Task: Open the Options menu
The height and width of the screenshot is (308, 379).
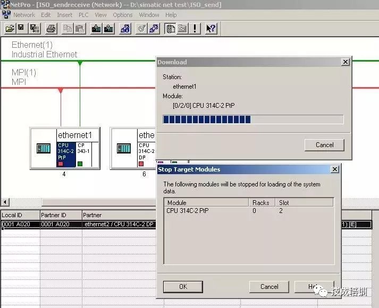Action: coord(122,15)
